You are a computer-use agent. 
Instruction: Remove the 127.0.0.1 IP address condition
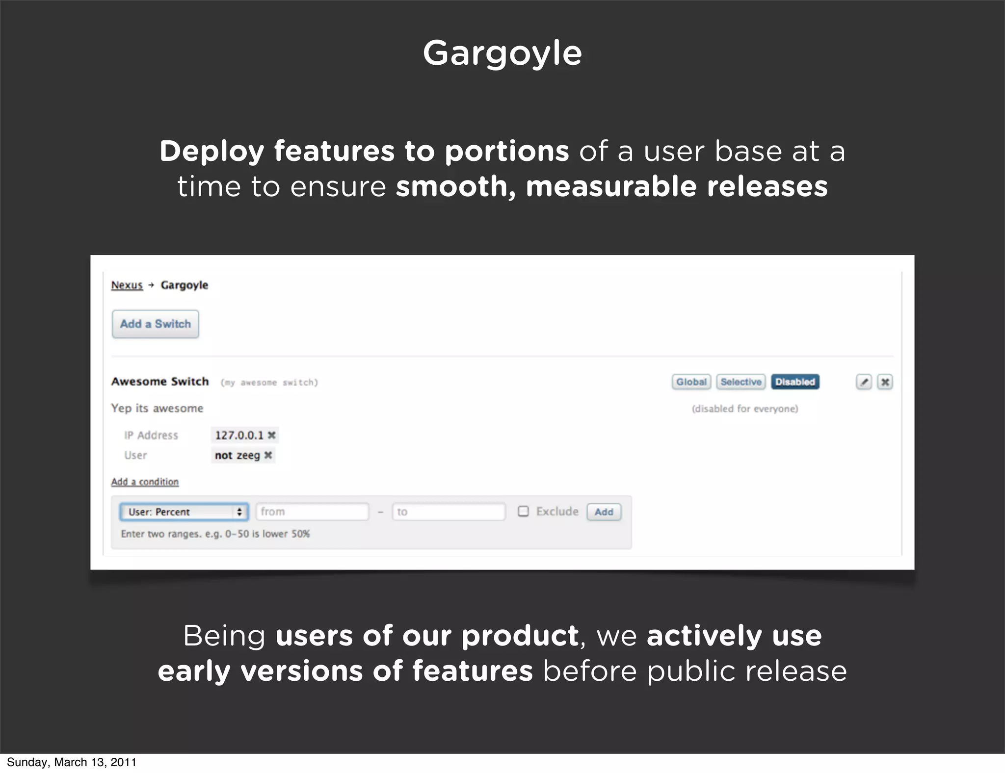(x=271, y=435)
